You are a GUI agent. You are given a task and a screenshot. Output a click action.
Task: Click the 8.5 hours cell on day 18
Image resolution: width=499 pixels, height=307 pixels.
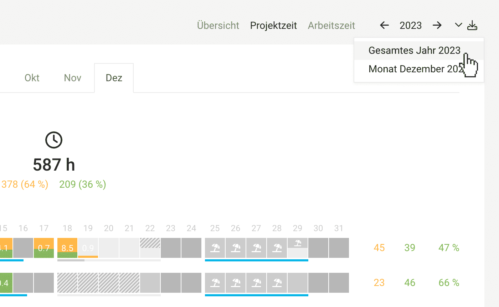point(67,248)
